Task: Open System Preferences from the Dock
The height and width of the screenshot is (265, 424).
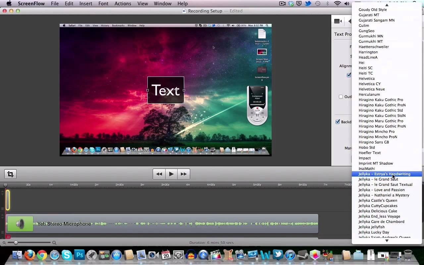Action: click(179, 255)
